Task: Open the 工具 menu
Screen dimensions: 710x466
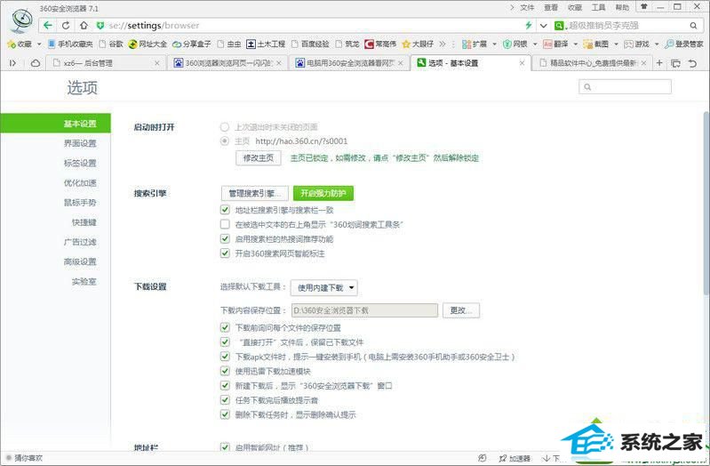Action: [x=599, y=7]
